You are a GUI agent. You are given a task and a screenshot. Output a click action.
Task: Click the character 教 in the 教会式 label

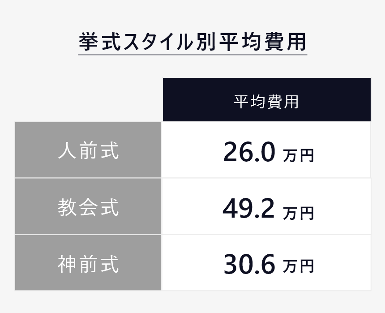pyautogui.click(x=67, y=207)
